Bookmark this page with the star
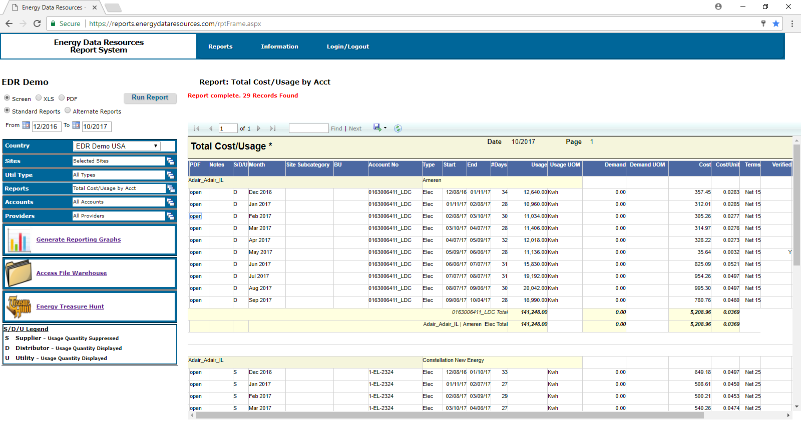801x430 pixels. [x=776, y=23]
